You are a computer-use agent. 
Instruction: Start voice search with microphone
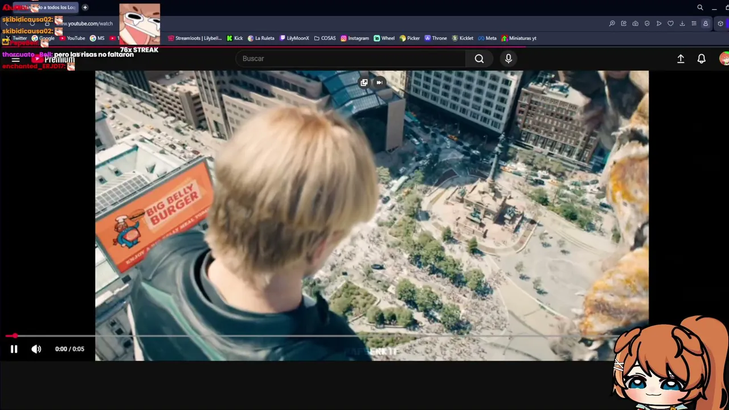coord(509,59)
